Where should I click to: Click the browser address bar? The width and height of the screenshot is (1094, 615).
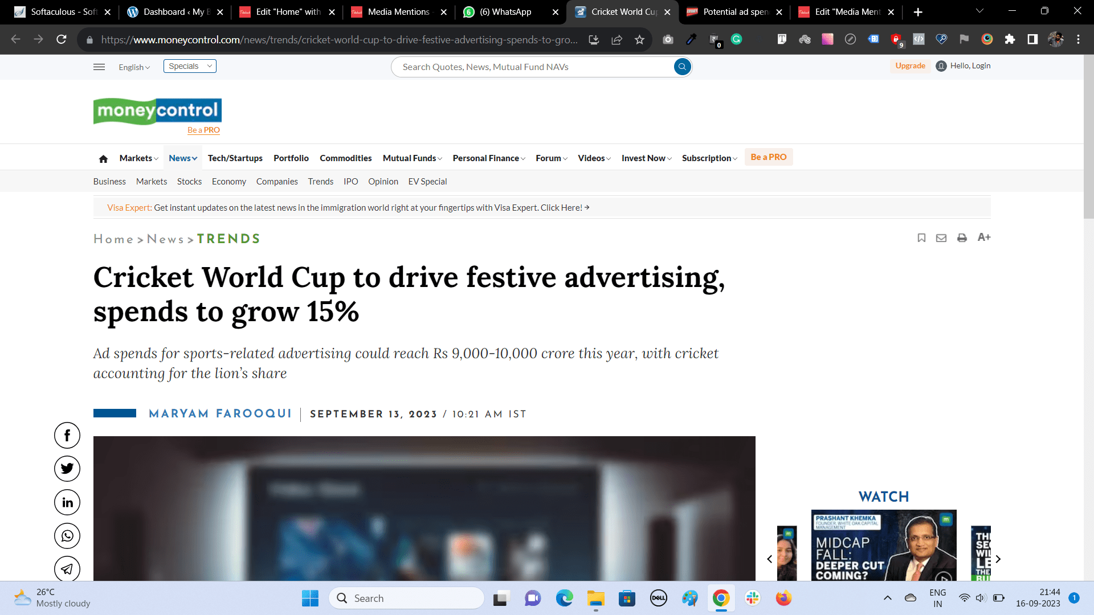(x=338, y=40)
